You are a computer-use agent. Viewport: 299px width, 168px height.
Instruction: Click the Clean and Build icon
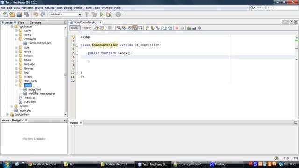pyautogui.click(x=94, y=14)
